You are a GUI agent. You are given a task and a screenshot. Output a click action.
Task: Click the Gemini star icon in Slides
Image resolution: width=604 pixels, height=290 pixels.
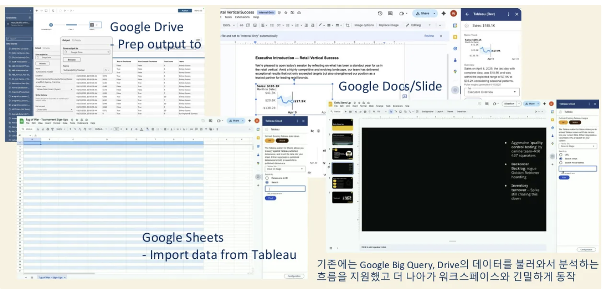tap(545, 104)
